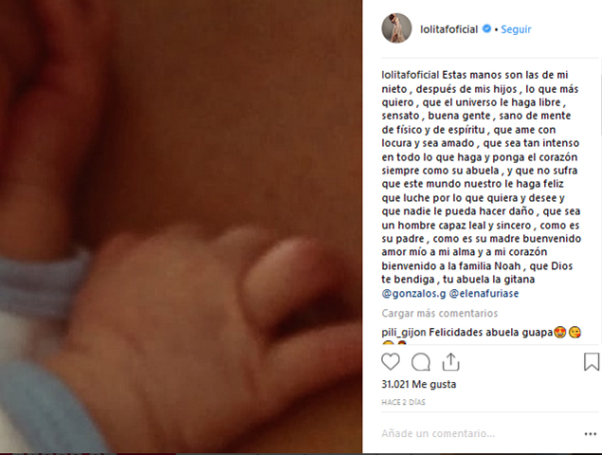The height and width of the screenshot is (455, 602).
Task: Click lolitaoficial name in the caption
Action: (410, 75)
